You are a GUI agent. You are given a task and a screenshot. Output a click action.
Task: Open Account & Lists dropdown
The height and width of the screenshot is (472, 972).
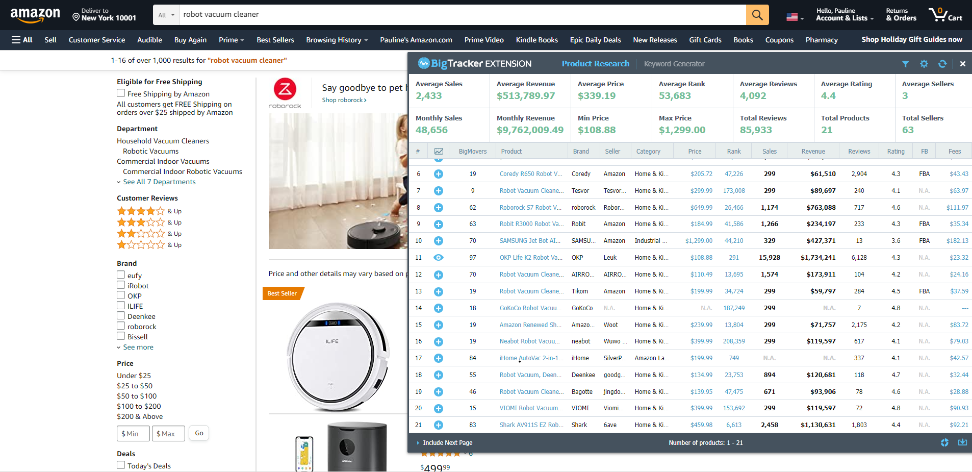(x=845, y=14)
